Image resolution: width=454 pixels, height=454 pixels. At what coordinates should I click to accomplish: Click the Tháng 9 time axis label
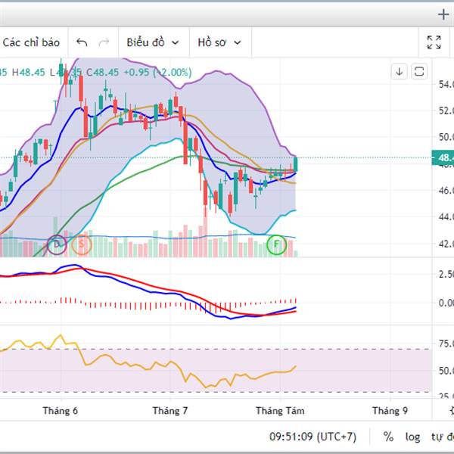[390, 411]
